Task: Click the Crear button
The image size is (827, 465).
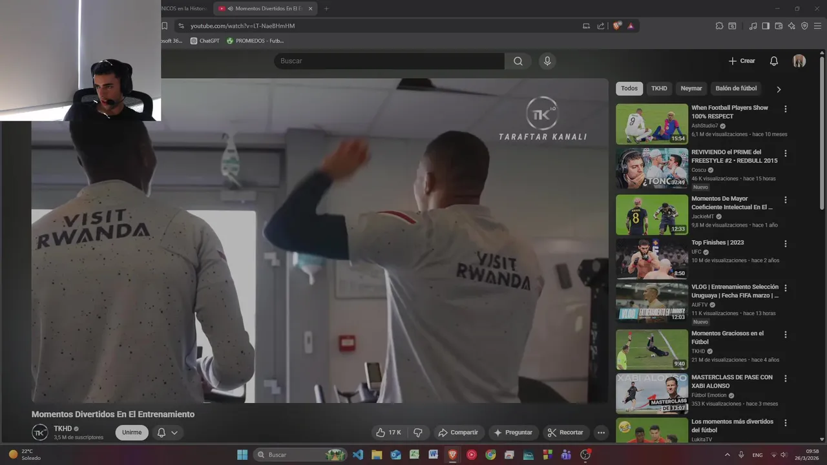Action: click(x=742, y=61)
